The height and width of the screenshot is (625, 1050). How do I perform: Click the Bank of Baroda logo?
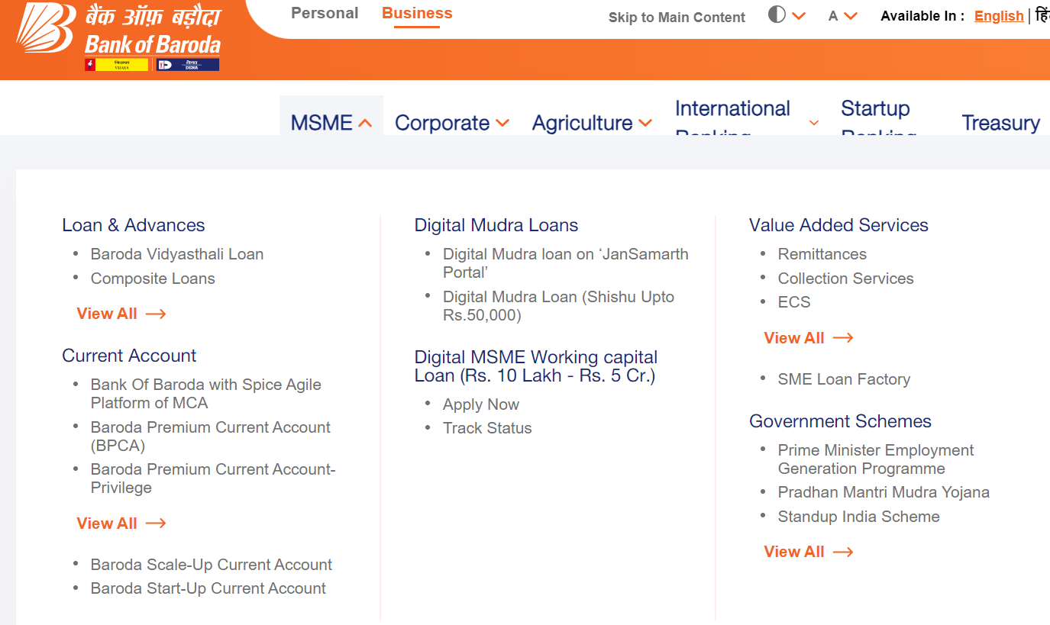[x=119, y=37]
